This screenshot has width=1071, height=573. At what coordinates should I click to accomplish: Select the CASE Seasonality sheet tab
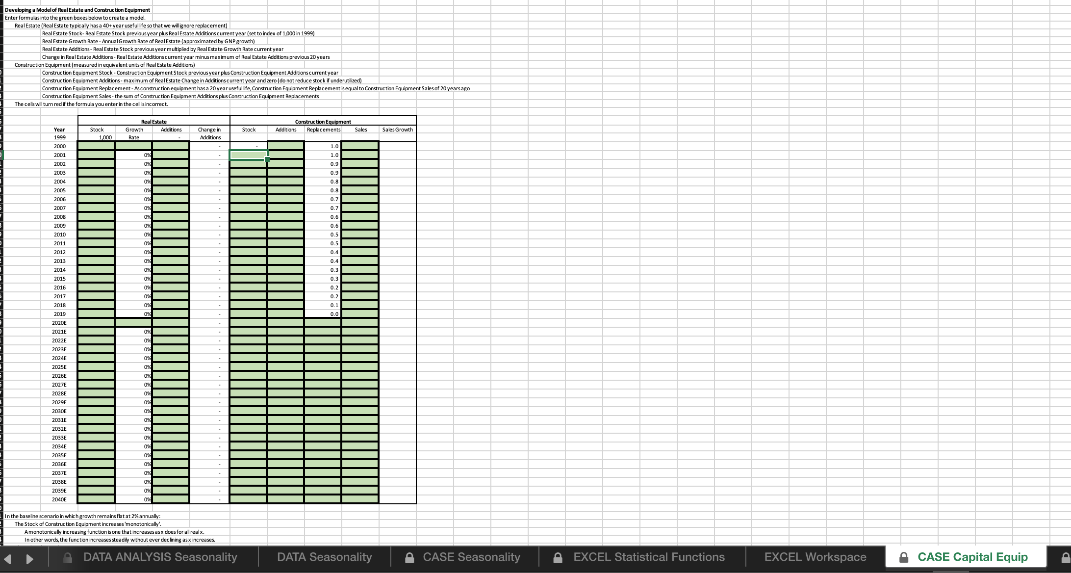point(471,557)
